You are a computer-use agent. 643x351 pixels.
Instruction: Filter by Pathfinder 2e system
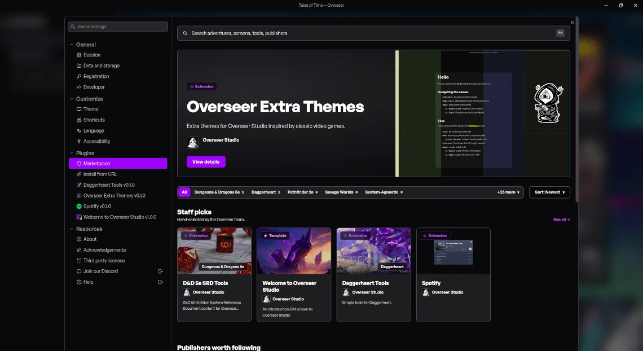[302, 192]
